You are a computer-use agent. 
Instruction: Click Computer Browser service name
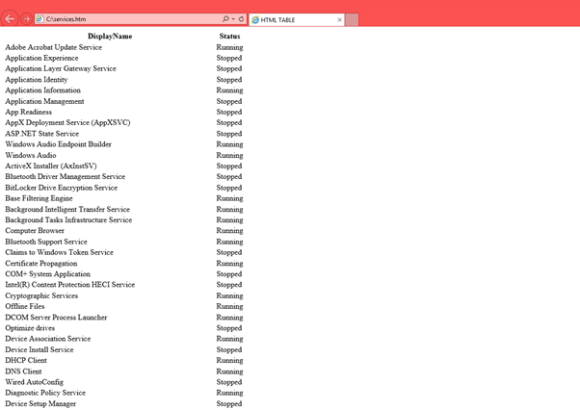coord(35,230)
